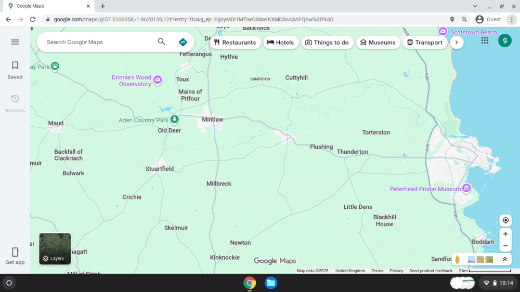
Task: Click the Mintlaw town label
Action: point(213,120)
